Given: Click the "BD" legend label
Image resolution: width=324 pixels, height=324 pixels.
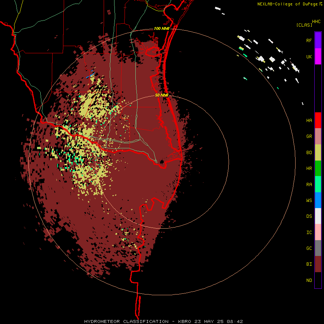Looking at the screenshot, I should [309, 153].
